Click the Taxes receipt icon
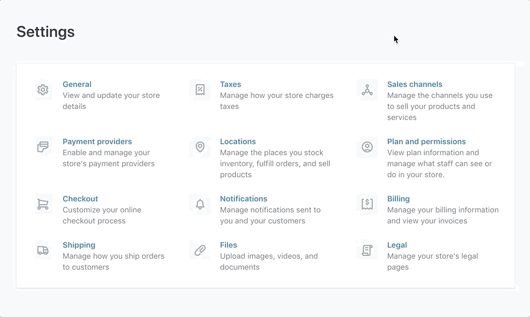 pyautogui.click(x=200, y=90)
